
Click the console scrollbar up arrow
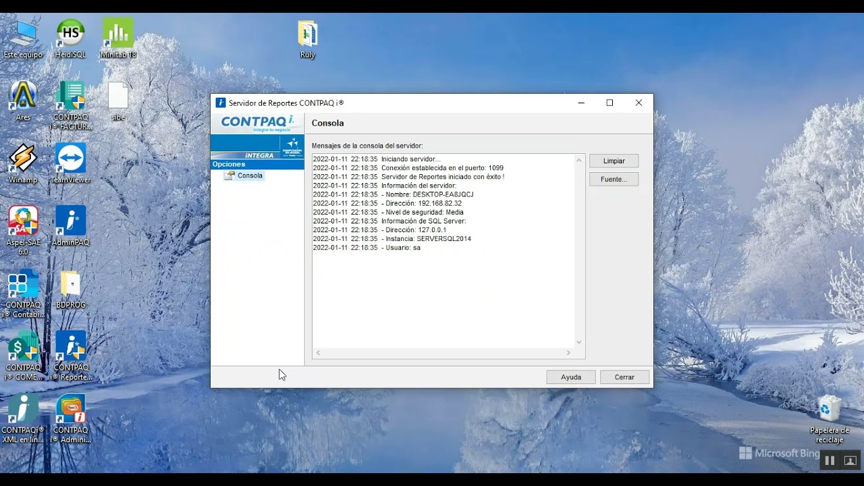[x=578, y=161]
